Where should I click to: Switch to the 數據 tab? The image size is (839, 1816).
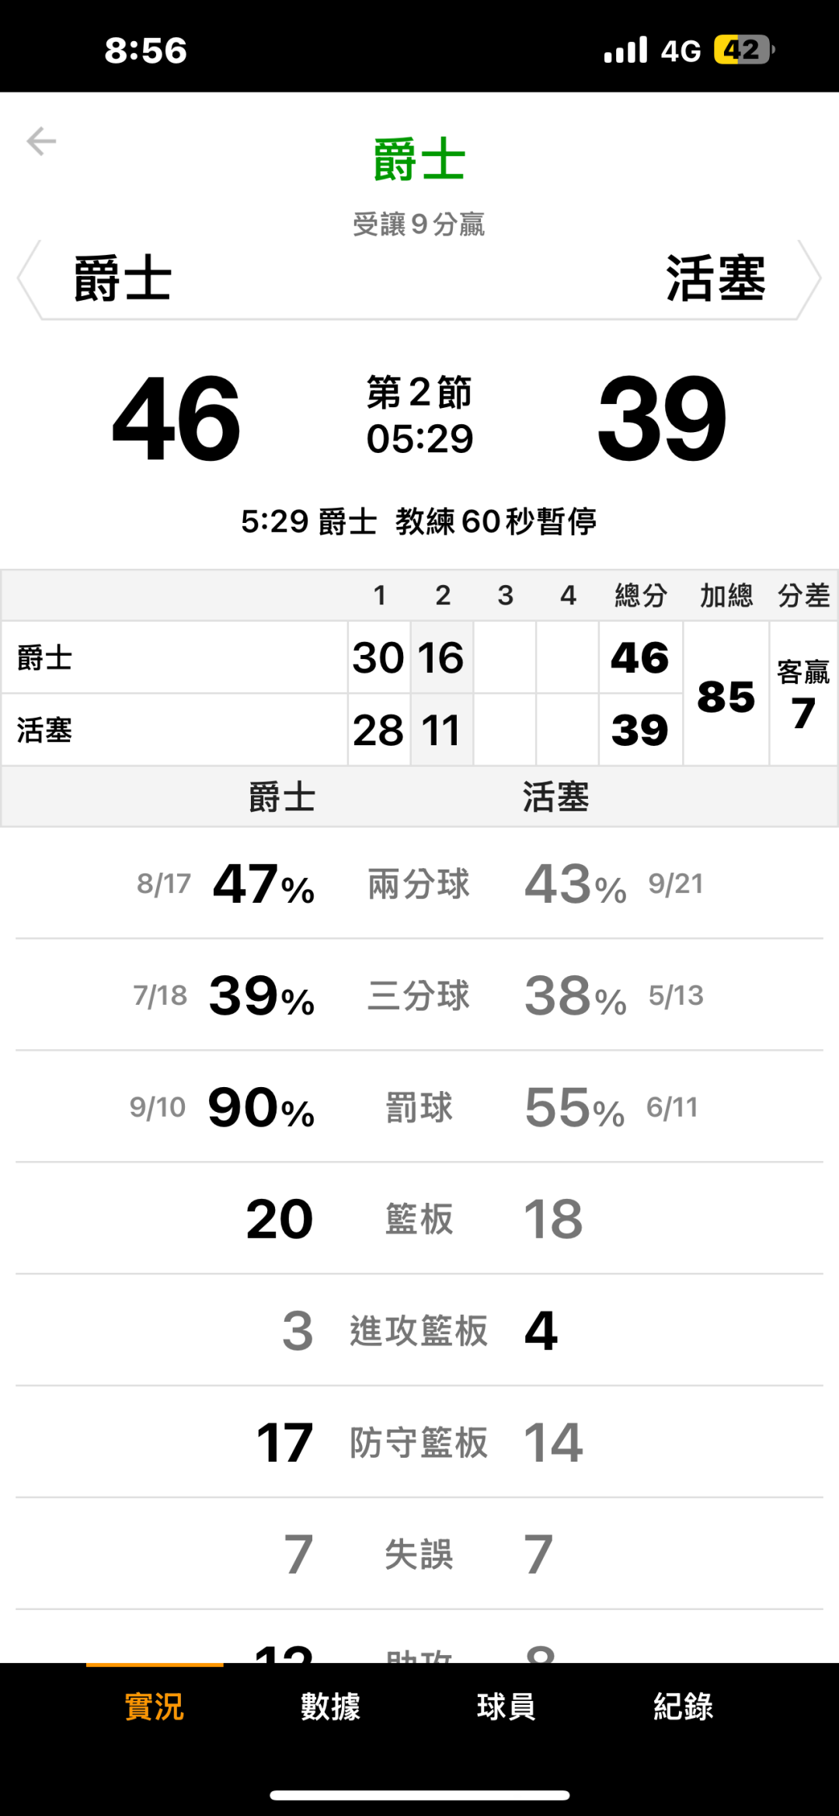[331, 1706]
